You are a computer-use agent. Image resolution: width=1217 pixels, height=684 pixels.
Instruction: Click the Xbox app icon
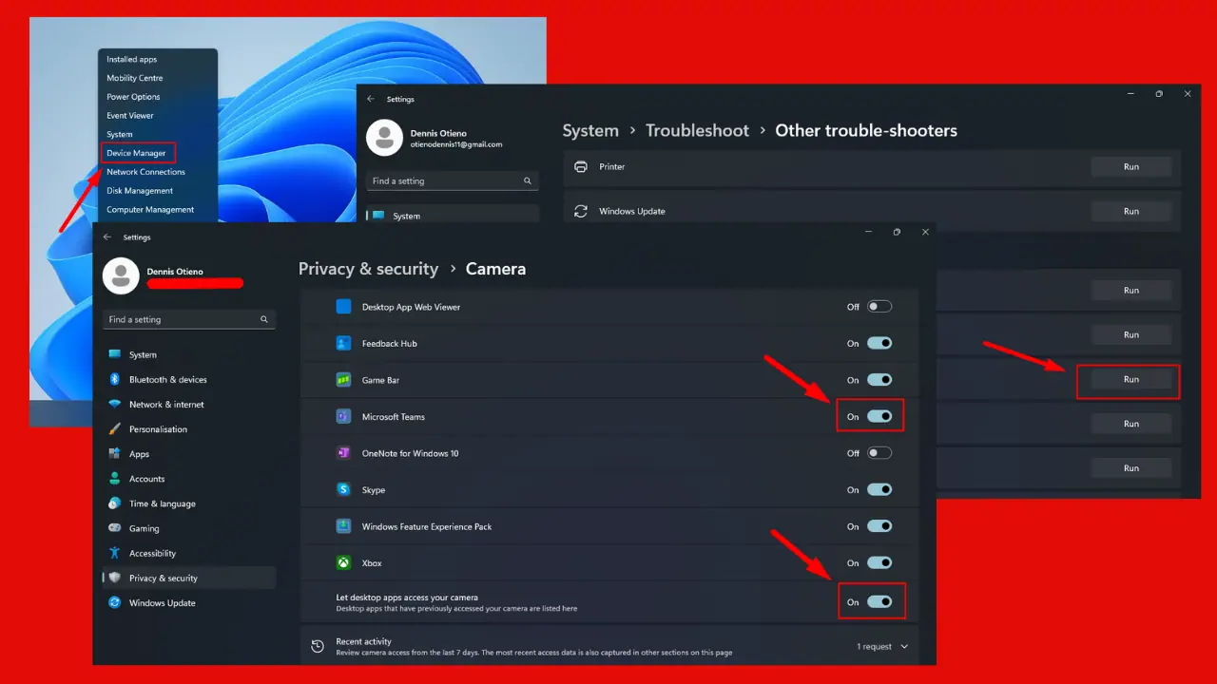(343, 562)
